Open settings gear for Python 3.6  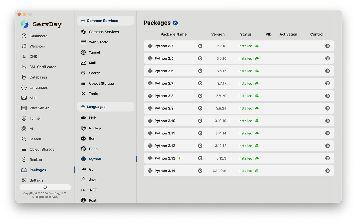pyautogui.click(x=200, y=71)
